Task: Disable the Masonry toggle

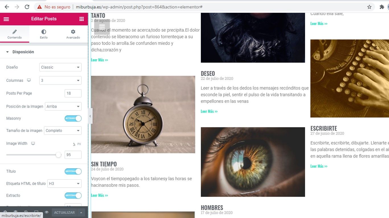Action: click(x=73, y=118)
